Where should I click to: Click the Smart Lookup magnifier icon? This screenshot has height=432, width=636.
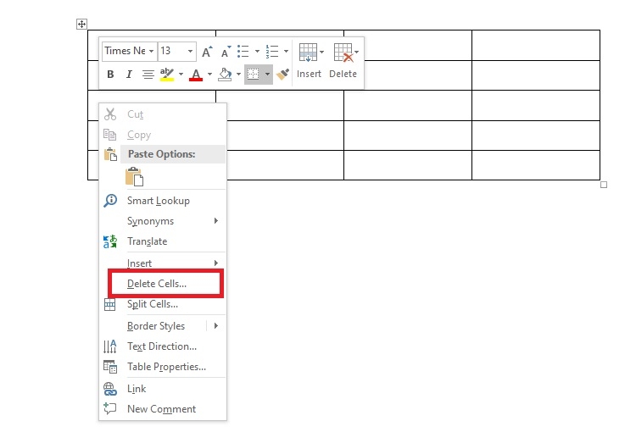(110, 201)
